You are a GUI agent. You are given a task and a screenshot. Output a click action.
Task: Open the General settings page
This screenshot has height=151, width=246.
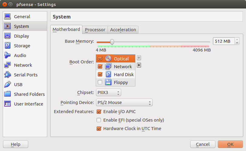tap(25, 16)
